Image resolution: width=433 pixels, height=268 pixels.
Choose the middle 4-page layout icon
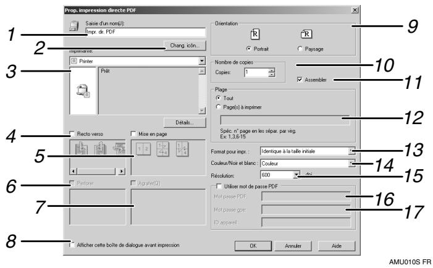[162, 149]
